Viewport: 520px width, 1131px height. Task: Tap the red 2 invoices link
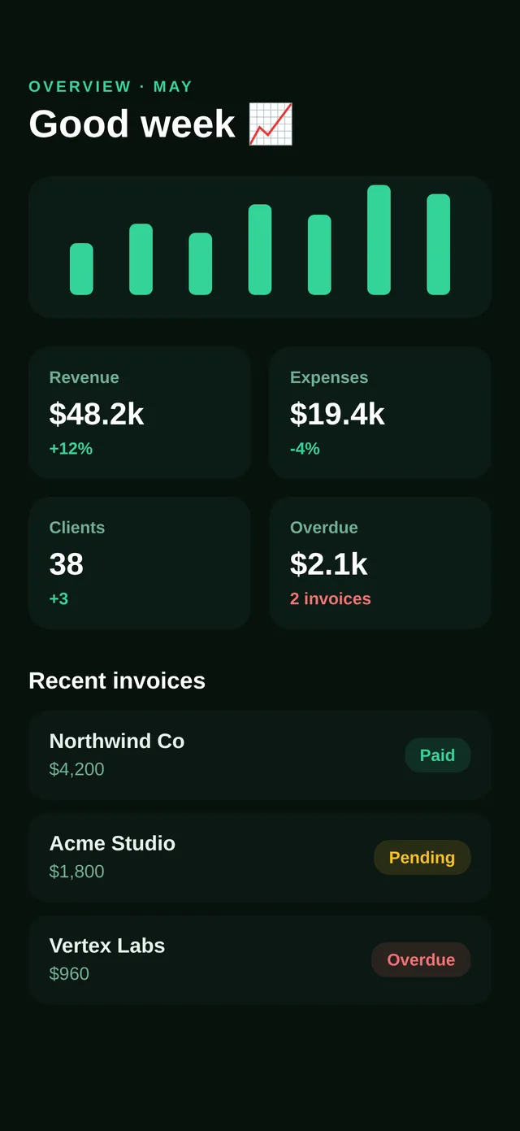pyautogui.click(x=331, y=598)
